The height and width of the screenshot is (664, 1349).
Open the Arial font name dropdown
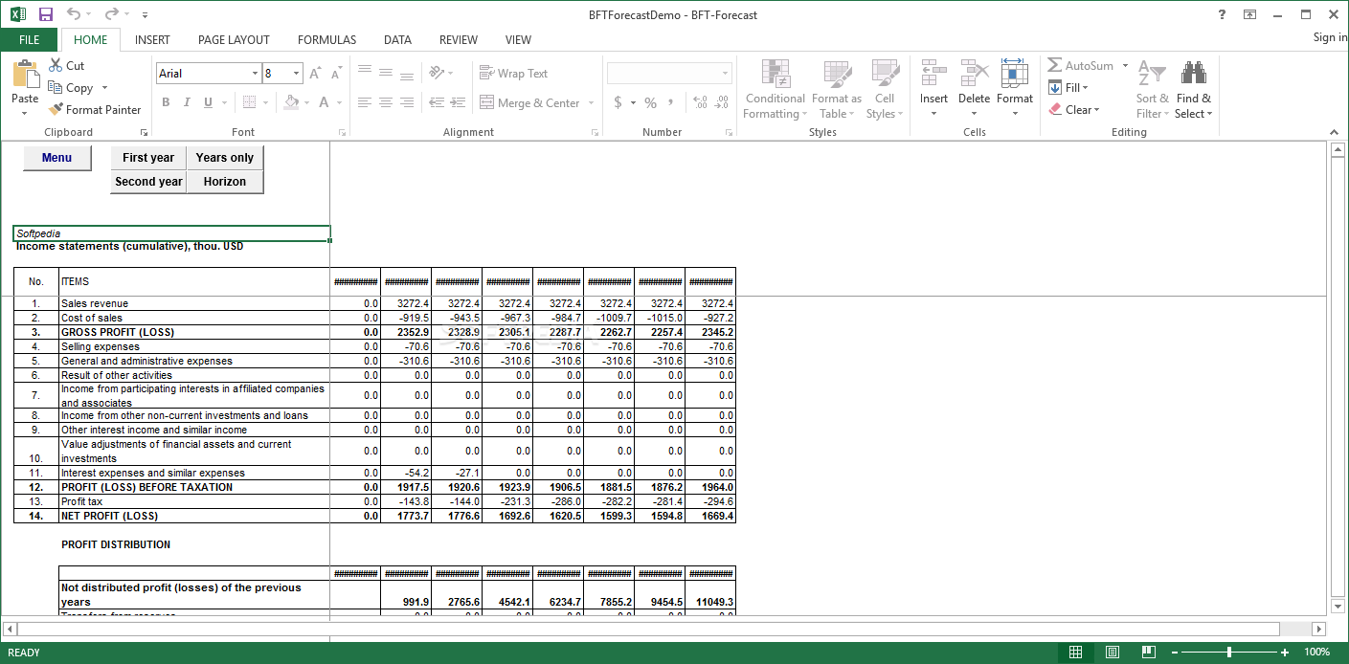(x=256, y=74)
